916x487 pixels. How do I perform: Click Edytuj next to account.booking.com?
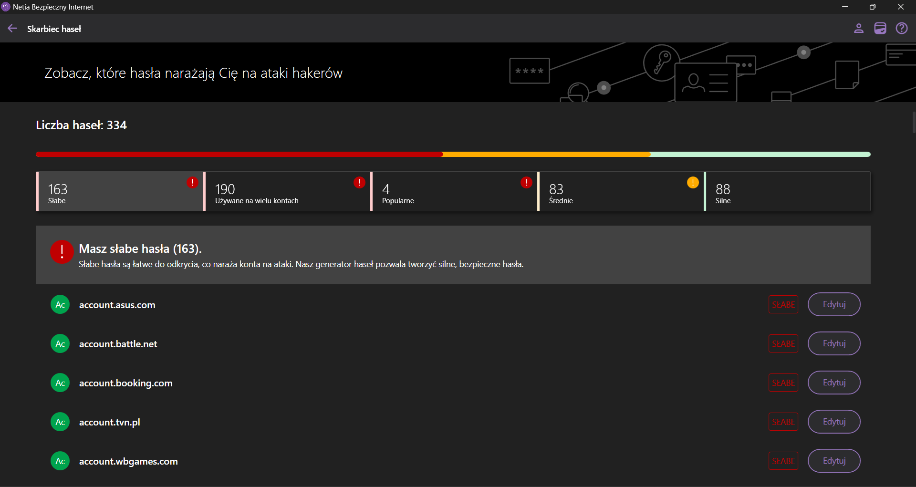tap(833, 383)
